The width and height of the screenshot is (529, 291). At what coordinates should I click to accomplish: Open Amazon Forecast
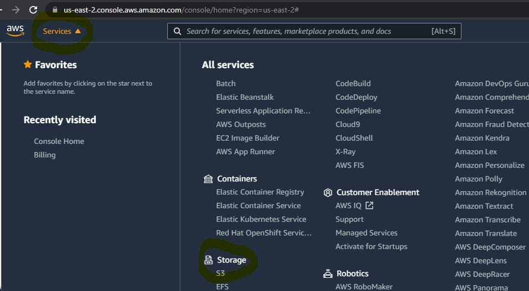tap(484, 111)
